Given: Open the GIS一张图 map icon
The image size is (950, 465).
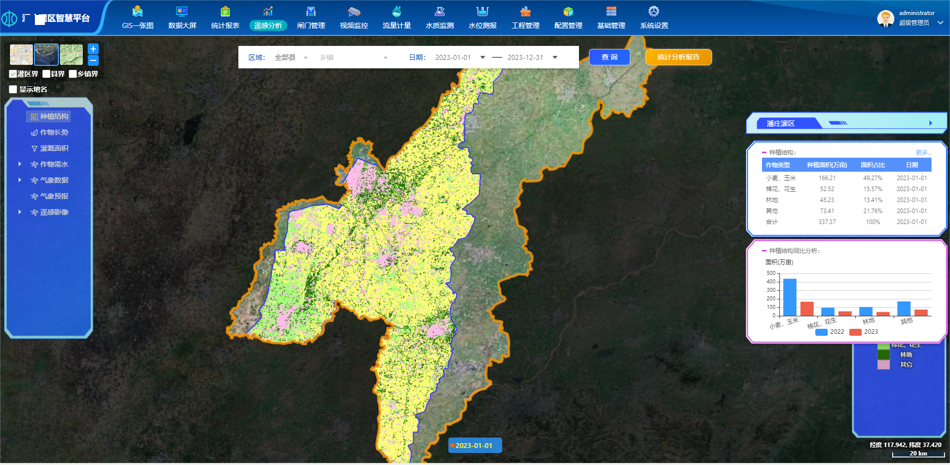Looking at the screenshot, I should pos(138,11).
